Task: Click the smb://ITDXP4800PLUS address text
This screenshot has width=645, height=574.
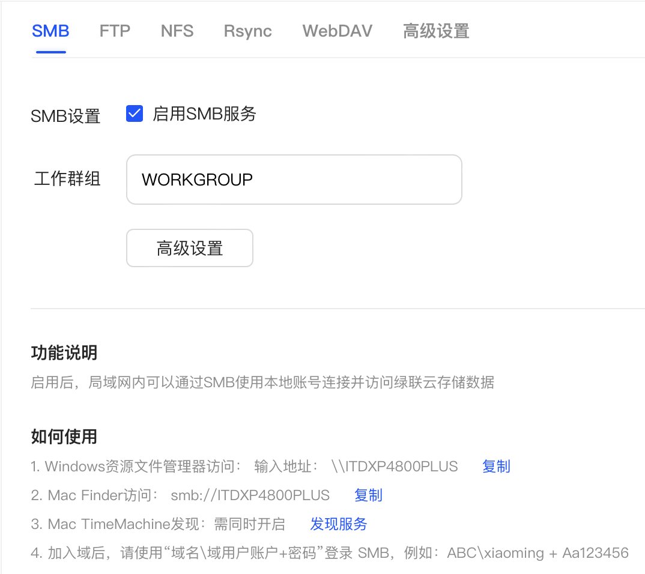Action: pyautogui.click(x=250, y=495)
